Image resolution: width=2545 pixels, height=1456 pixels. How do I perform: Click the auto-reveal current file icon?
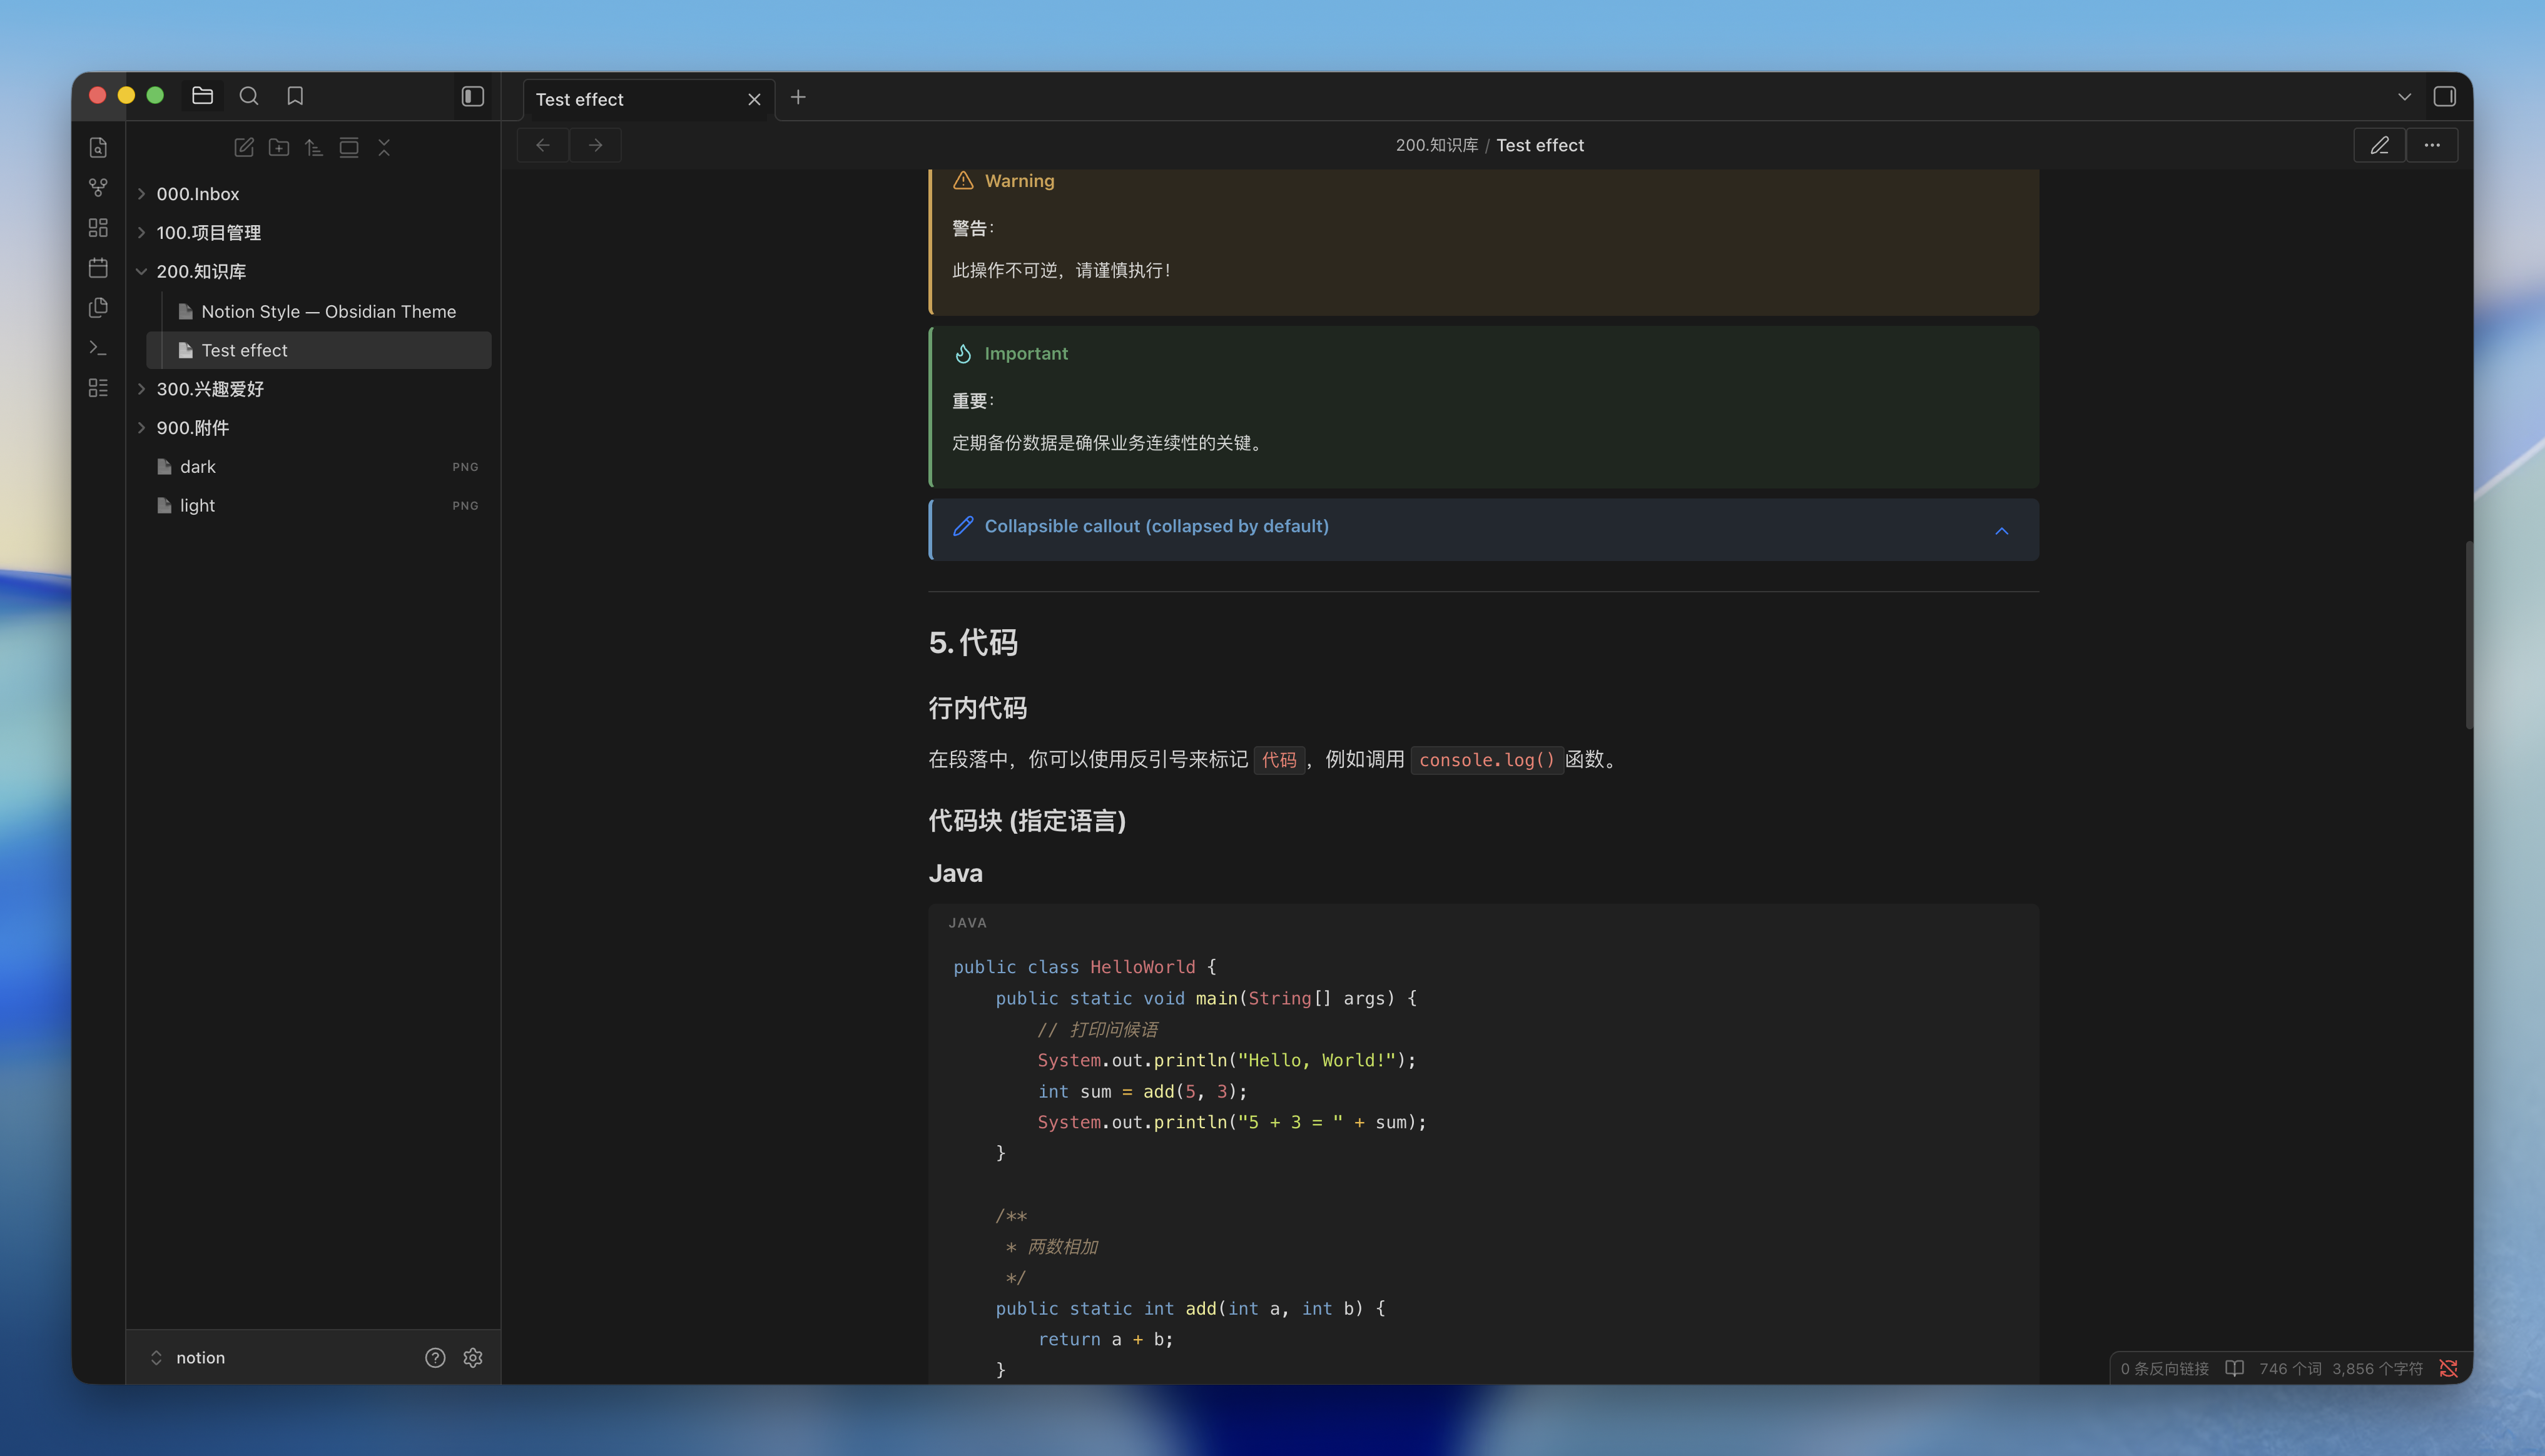click(349, 148)
